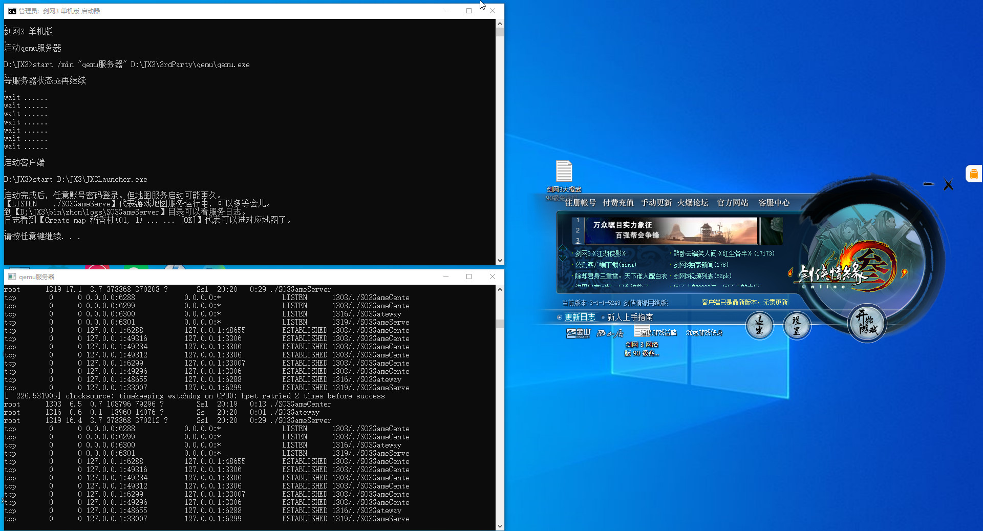Switch banner to slide 2
The height and width of the screenshot is (531, 983).
coord(578,230)
